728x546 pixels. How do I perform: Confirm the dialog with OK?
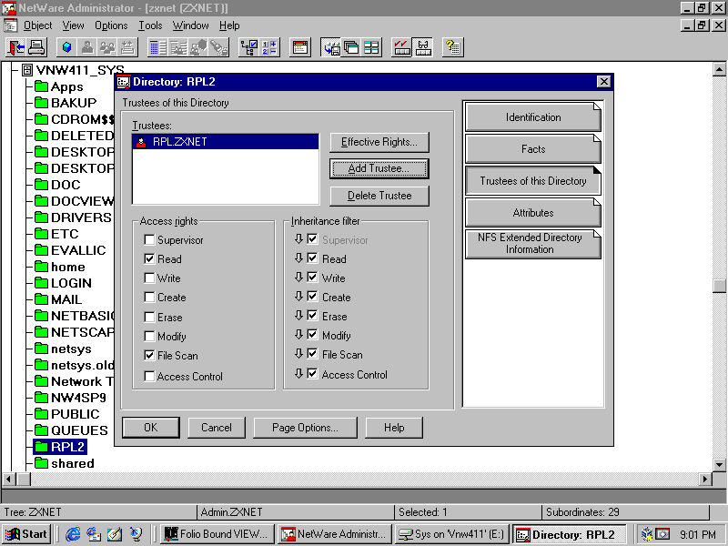[151, 427]
